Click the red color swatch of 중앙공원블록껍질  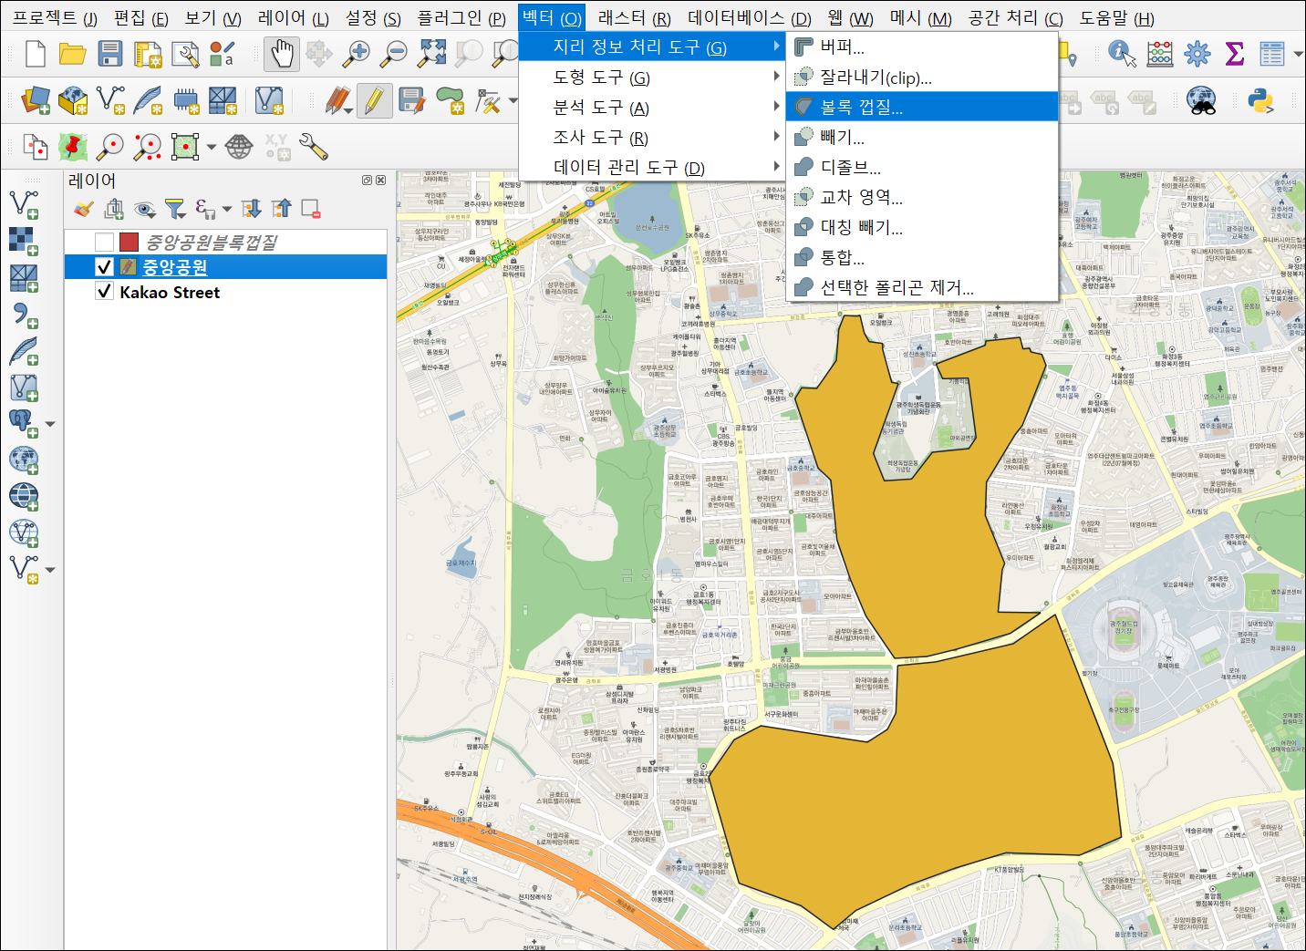[129, 242]
